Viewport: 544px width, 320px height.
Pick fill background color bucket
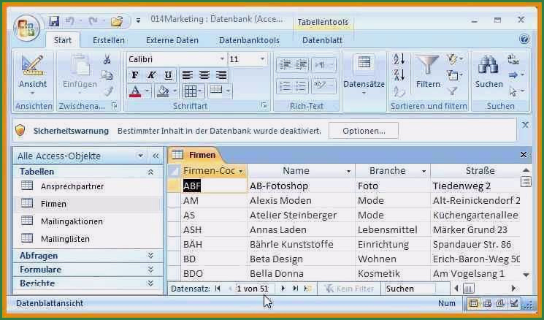[162, 91]
